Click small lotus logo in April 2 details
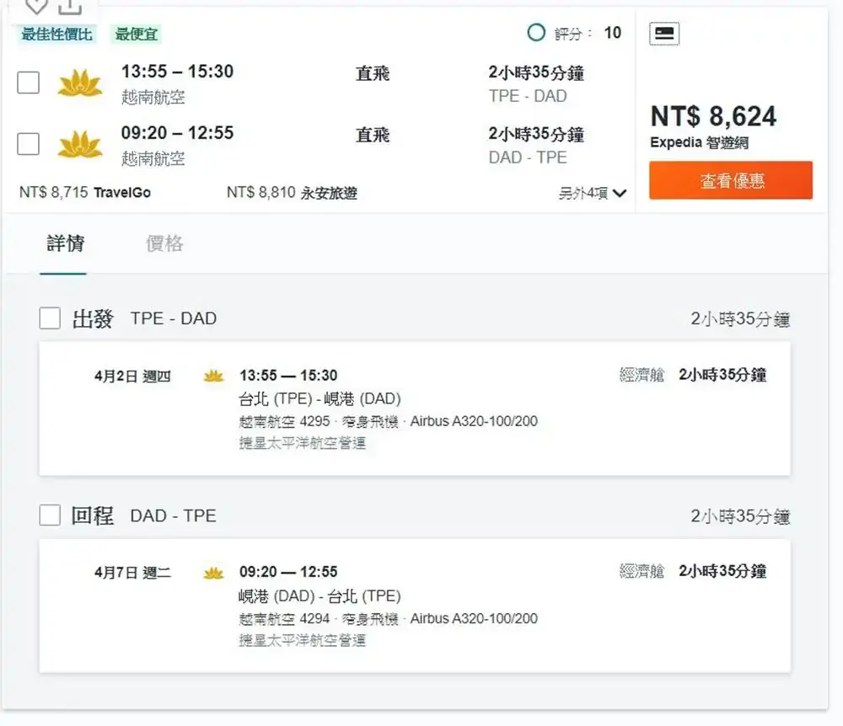The width and height of the screenshot is (843, 726). click(x=214, y=376)
